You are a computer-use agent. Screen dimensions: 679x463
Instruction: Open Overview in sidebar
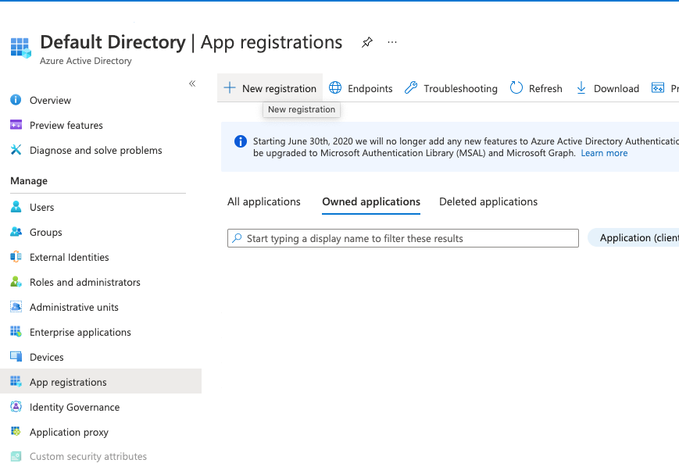(x=50, y=101)
